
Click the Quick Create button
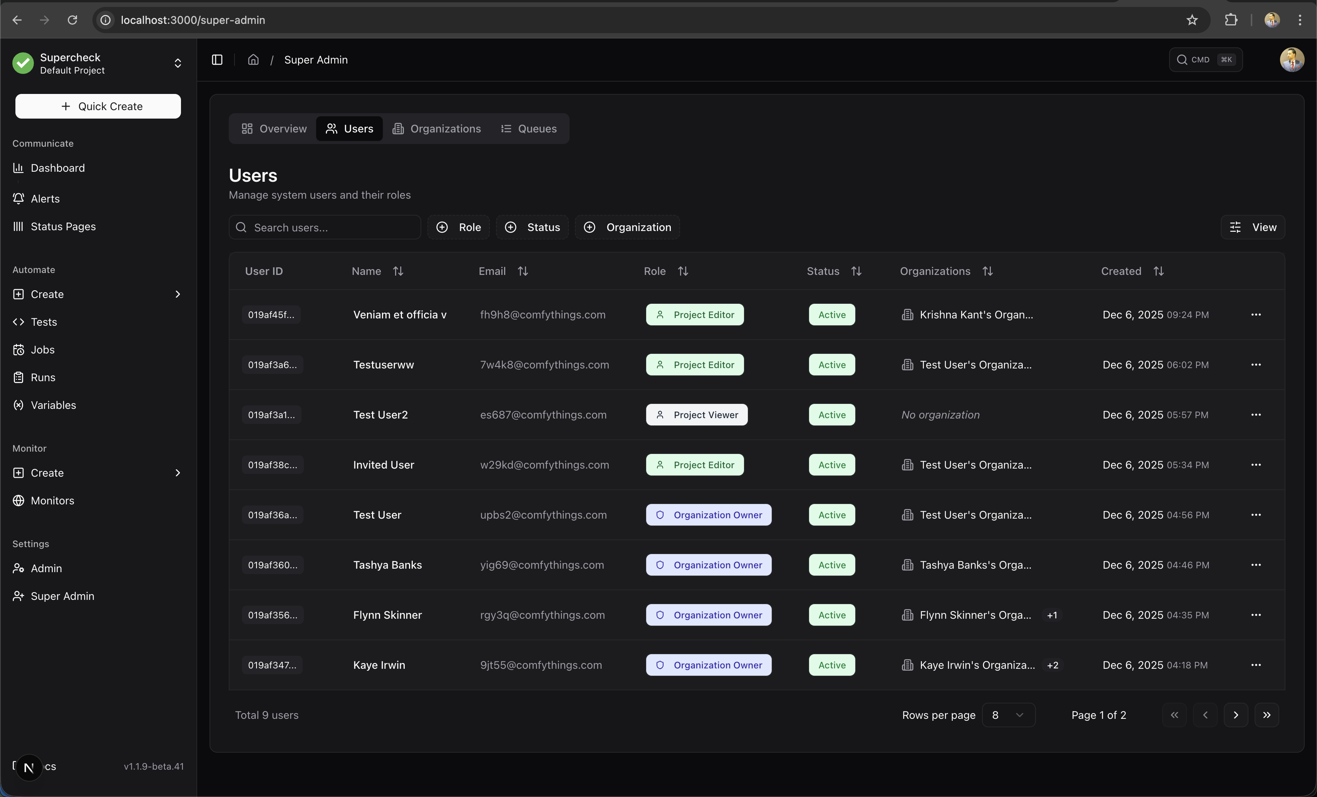98,106
